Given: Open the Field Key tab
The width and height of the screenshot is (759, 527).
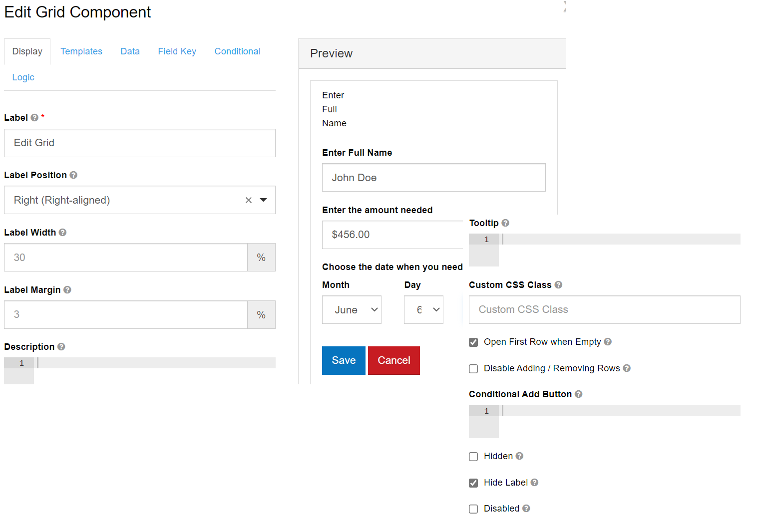Looking at the screenshot, I should (177, 51).
